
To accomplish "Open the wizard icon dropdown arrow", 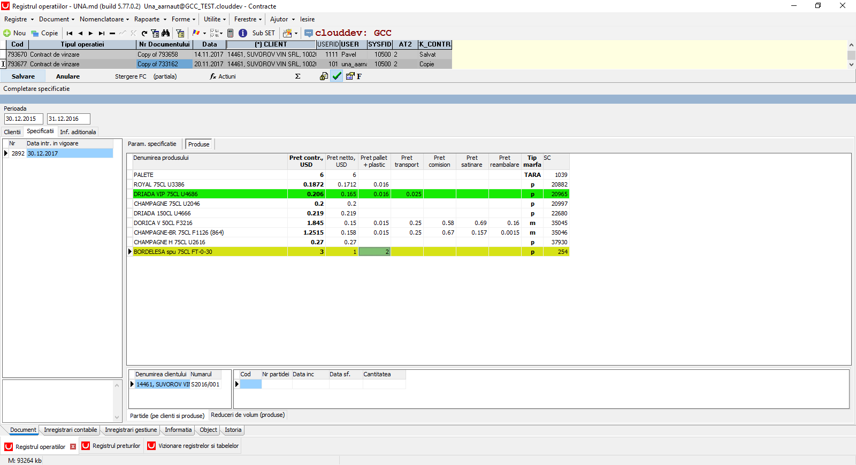I will pyautogui.click(x=296, y=33).
